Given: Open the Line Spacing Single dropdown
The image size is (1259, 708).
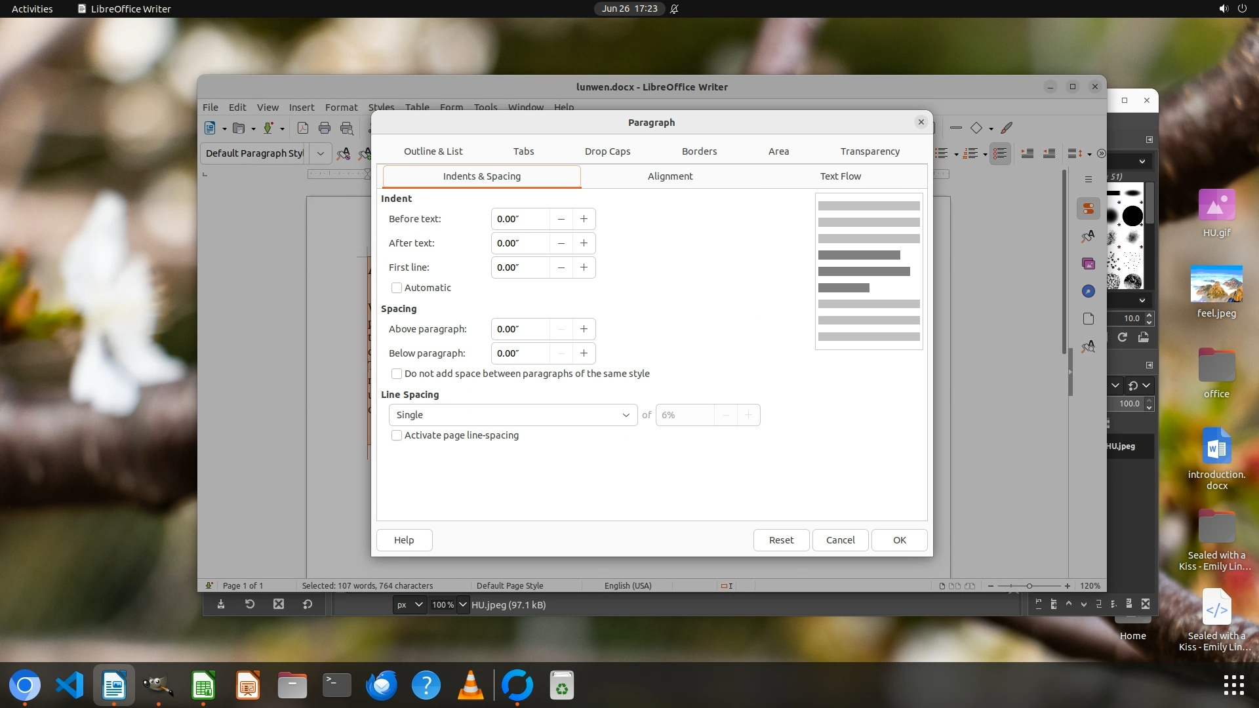Looking at the screenshot, I should tap(513, 415).
